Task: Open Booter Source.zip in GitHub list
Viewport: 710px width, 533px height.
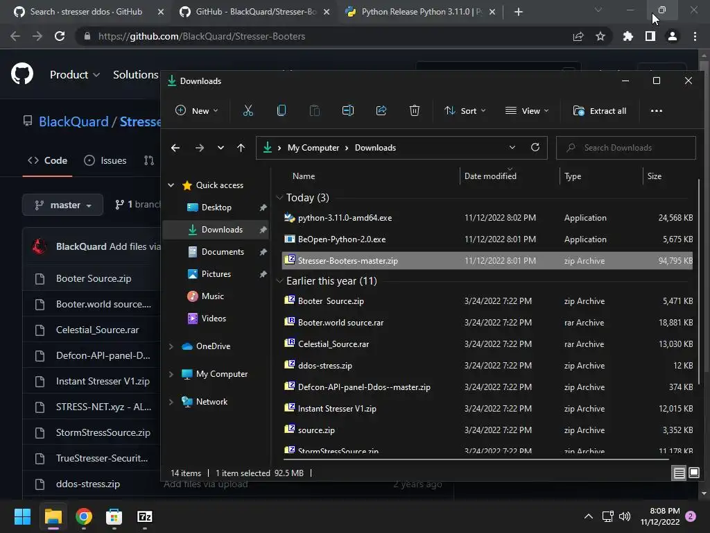Action: (94, 278)
